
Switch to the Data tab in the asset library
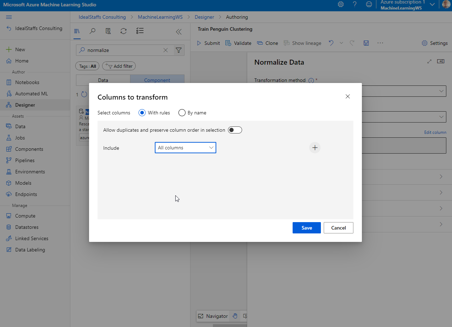[x=103, y=80]
